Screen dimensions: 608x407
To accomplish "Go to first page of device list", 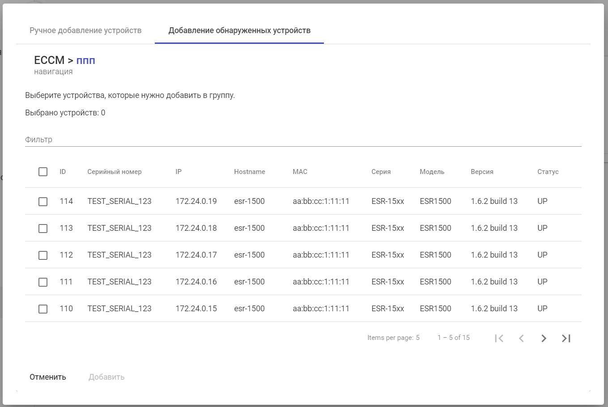I will tap(499, 338).
